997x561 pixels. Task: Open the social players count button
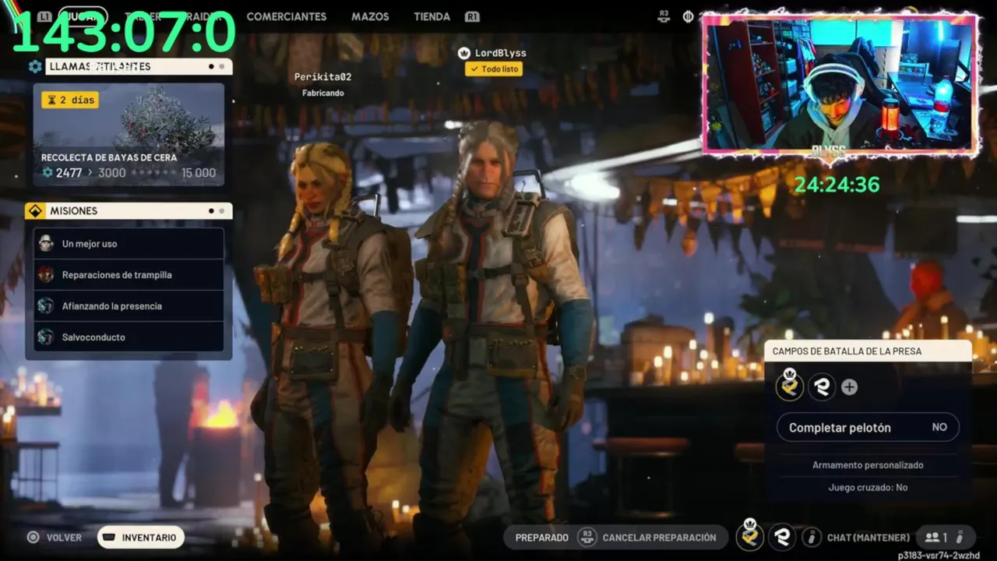click(x=946, y=537)
